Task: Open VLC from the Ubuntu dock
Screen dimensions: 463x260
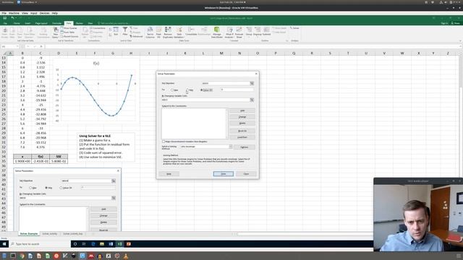Action: (x=125, y=256)
